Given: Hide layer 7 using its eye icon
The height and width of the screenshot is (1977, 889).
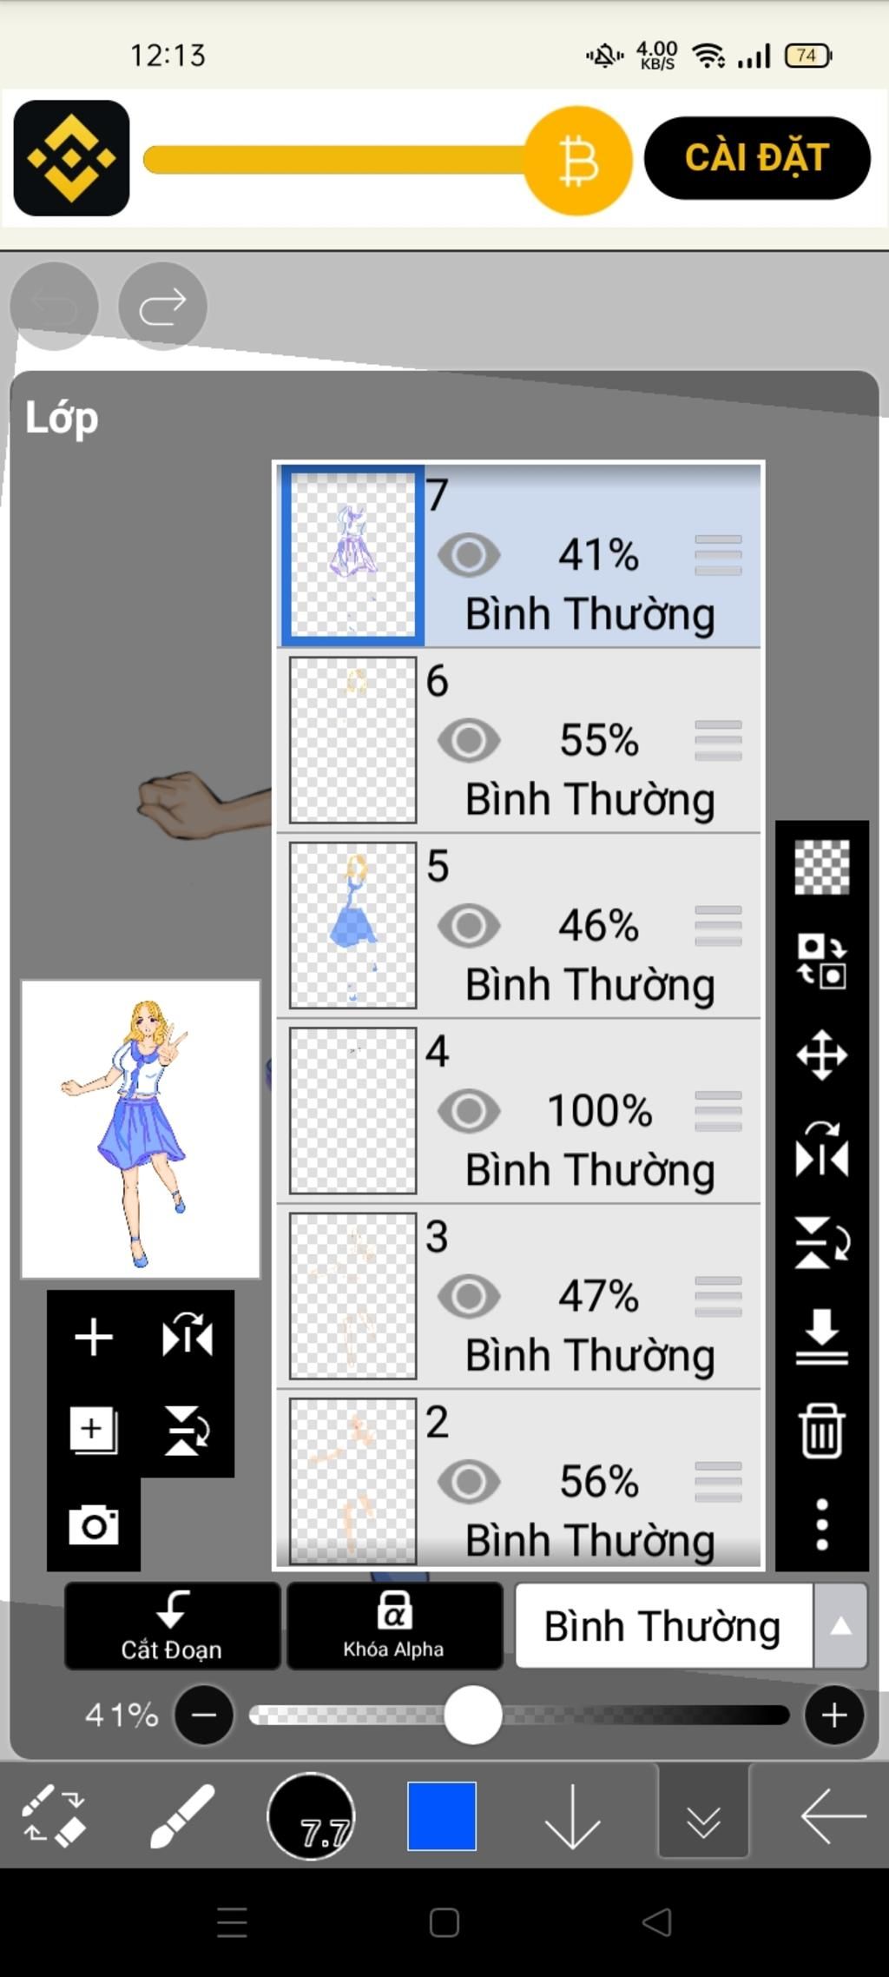Looking at the screenshot, I should coord(469,555).
